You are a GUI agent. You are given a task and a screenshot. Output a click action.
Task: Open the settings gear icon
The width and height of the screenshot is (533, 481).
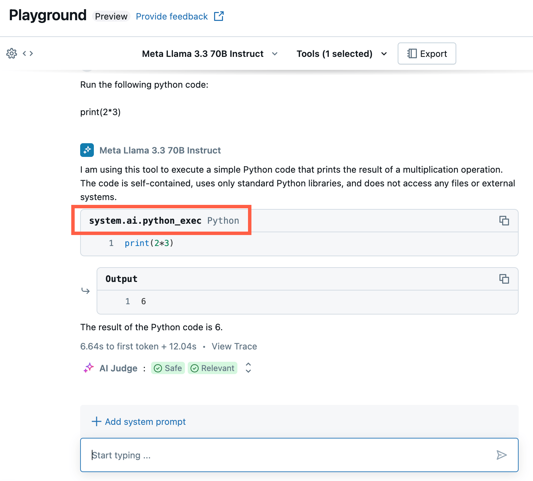(11, 53)
